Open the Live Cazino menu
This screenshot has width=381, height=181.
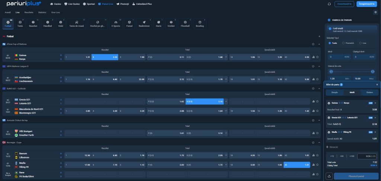72,4
